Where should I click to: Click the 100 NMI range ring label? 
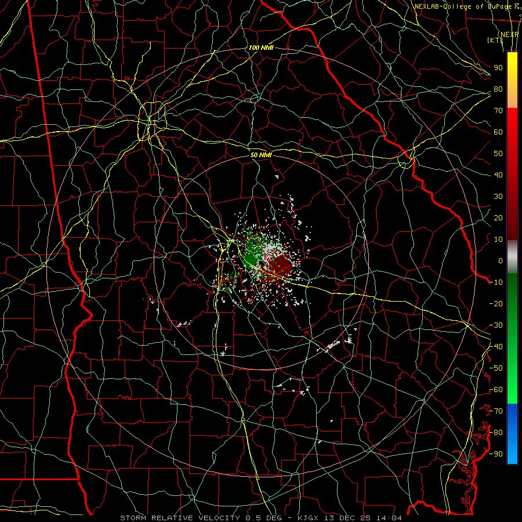(261, 48)
